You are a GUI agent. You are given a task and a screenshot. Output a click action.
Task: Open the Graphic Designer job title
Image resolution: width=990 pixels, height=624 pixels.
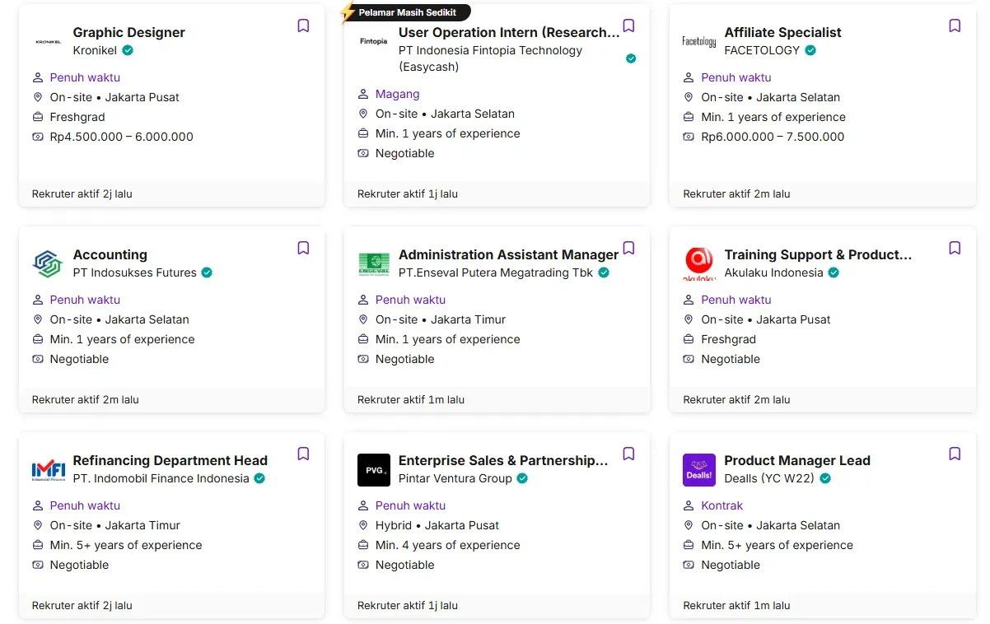128,33
